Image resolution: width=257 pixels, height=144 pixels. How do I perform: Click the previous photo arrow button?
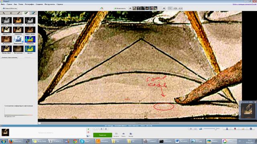130,8
